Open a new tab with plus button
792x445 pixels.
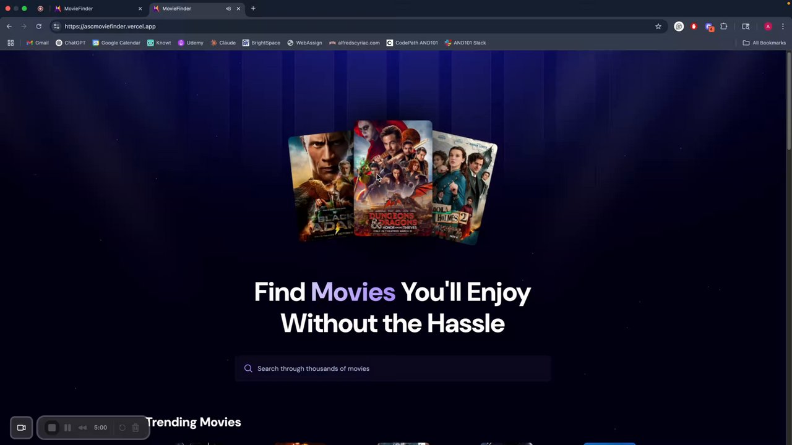pos(253,9)
